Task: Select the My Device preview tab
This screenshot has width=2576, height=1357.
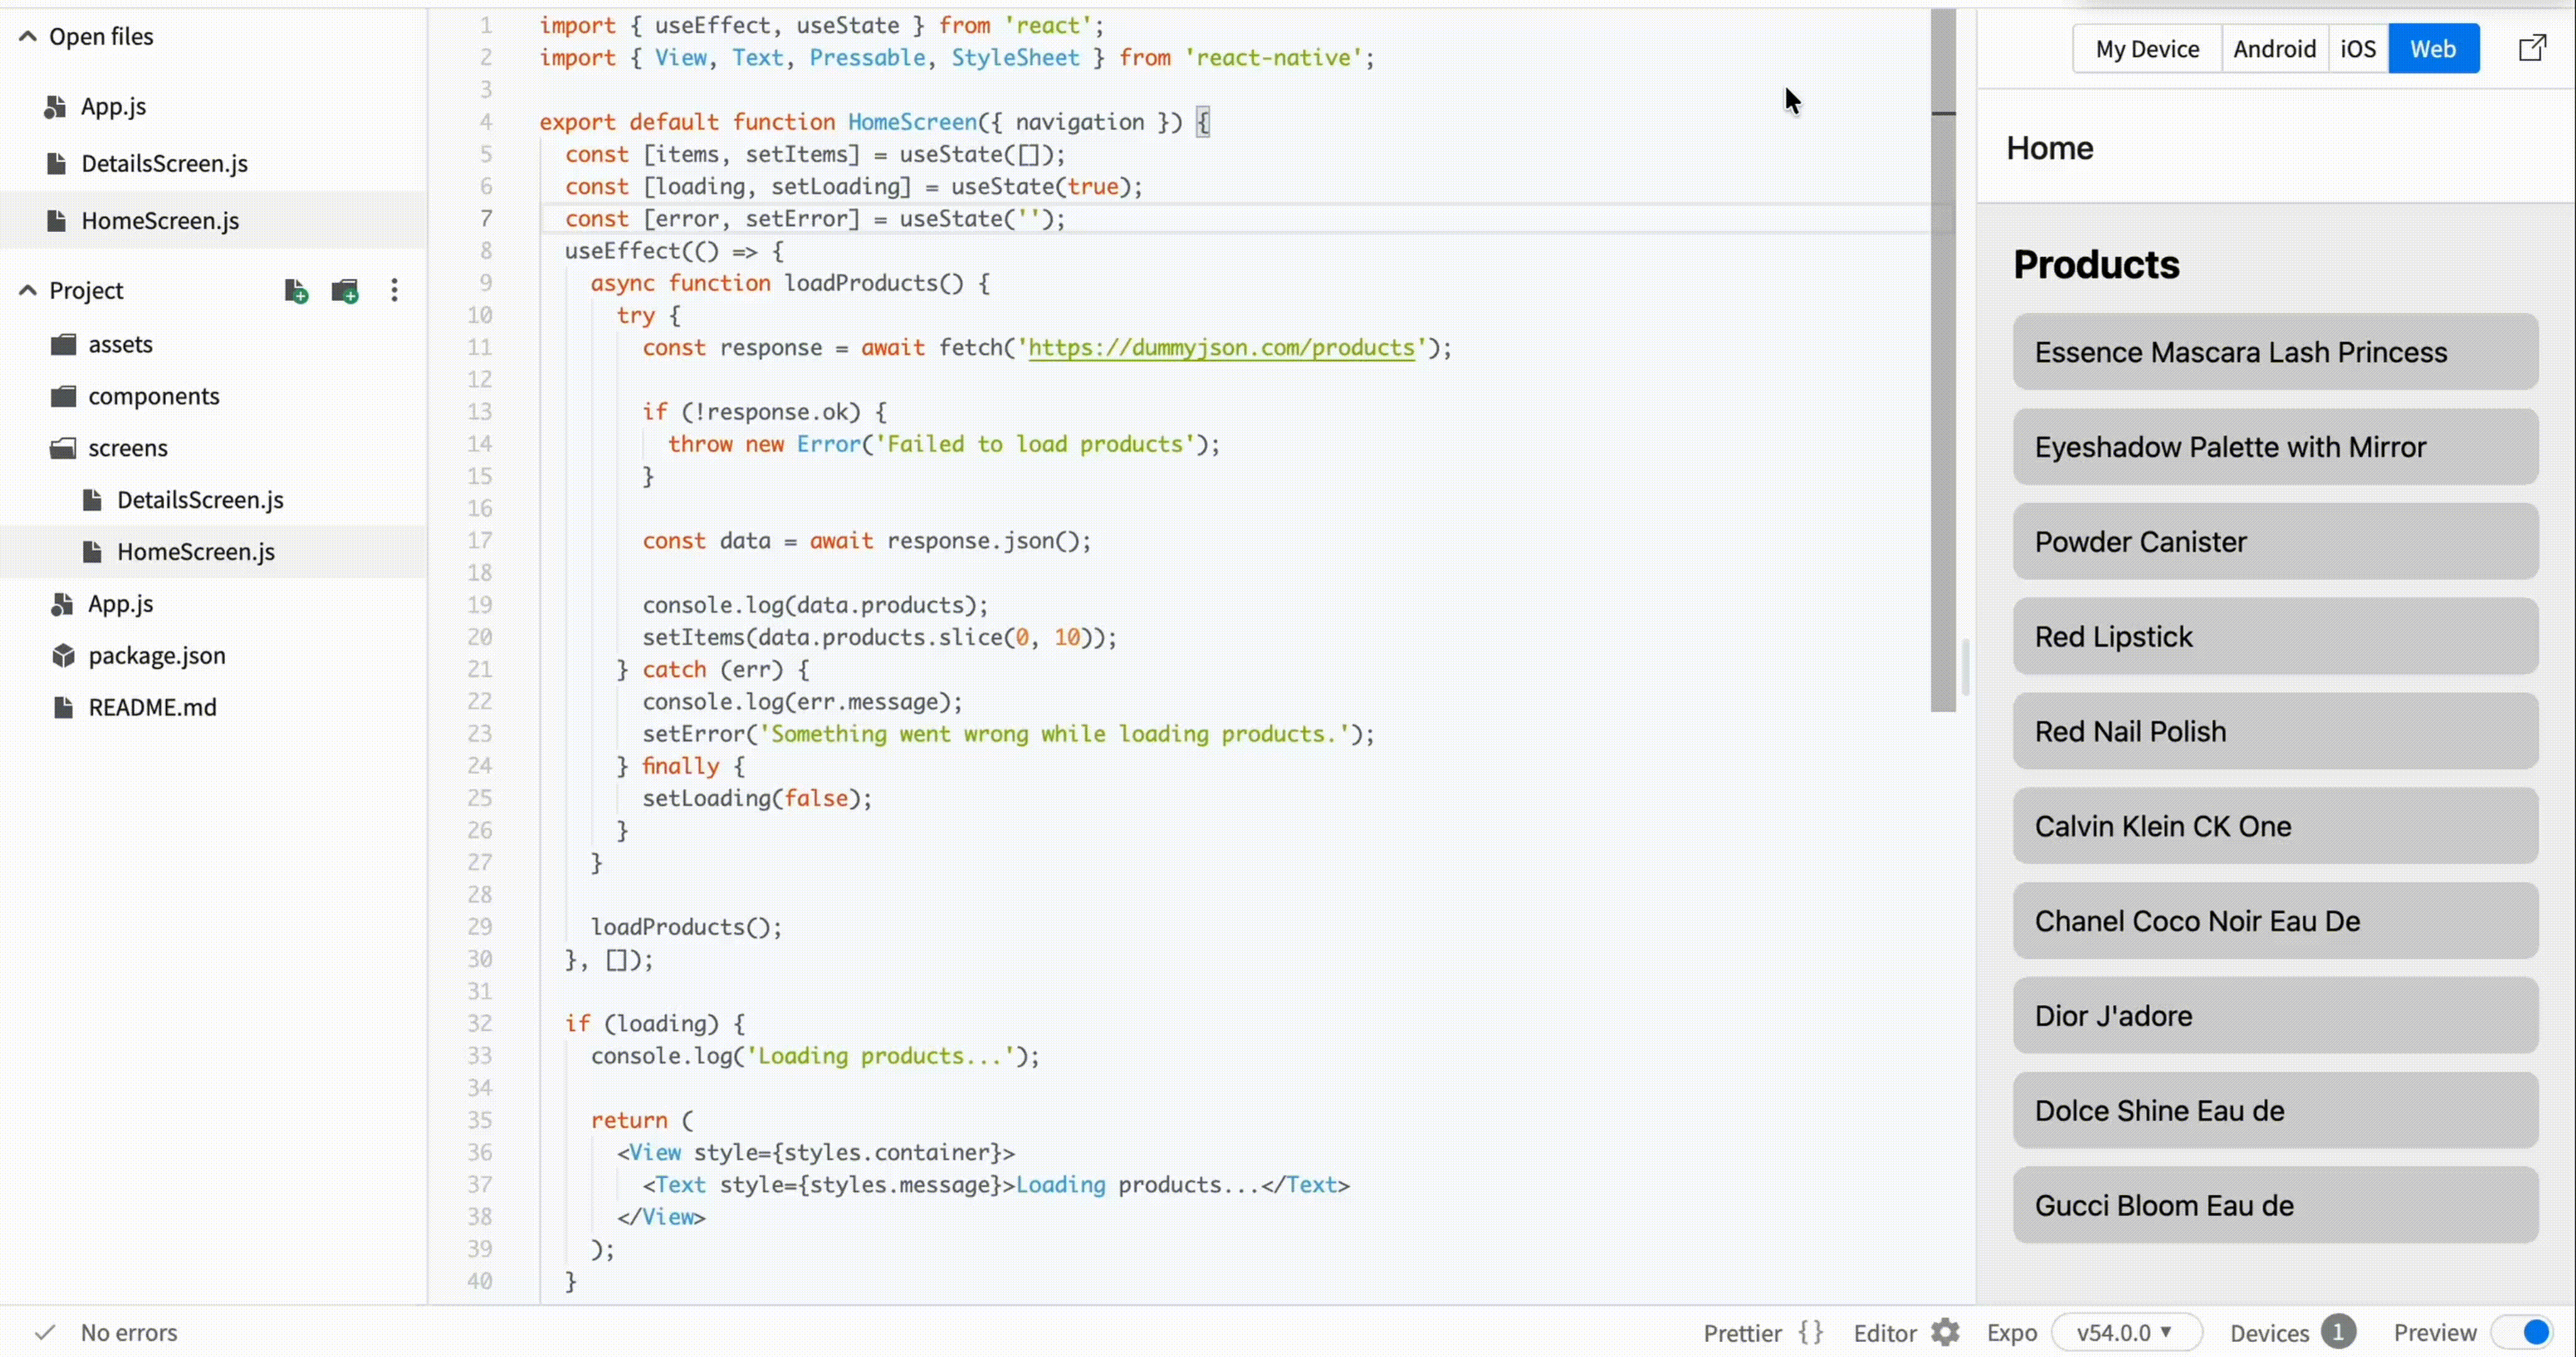Action: pyautogui.click(x=2147, y=49)
